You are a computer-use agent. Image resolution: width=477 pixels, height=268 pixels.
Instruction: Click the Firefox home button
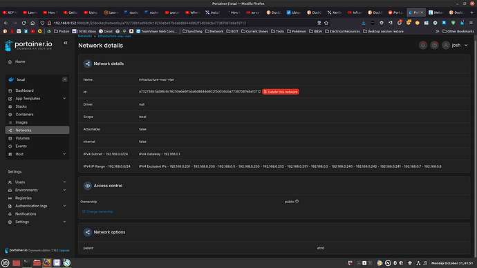pos(32,23)
